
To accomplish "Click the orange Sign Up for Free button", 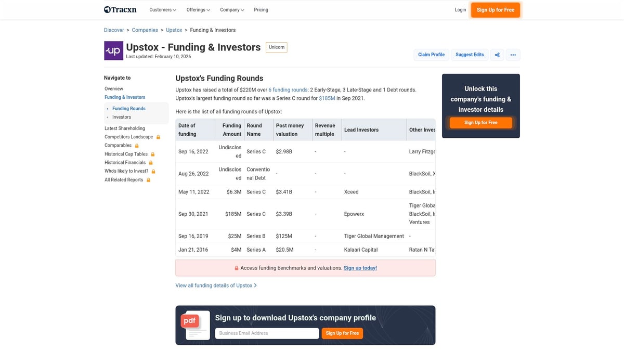I will click(495, 9).
